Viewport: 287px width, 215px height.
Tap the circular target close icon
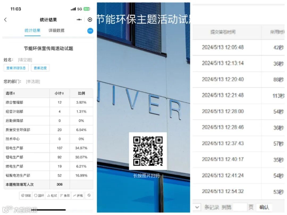point(90,20)
